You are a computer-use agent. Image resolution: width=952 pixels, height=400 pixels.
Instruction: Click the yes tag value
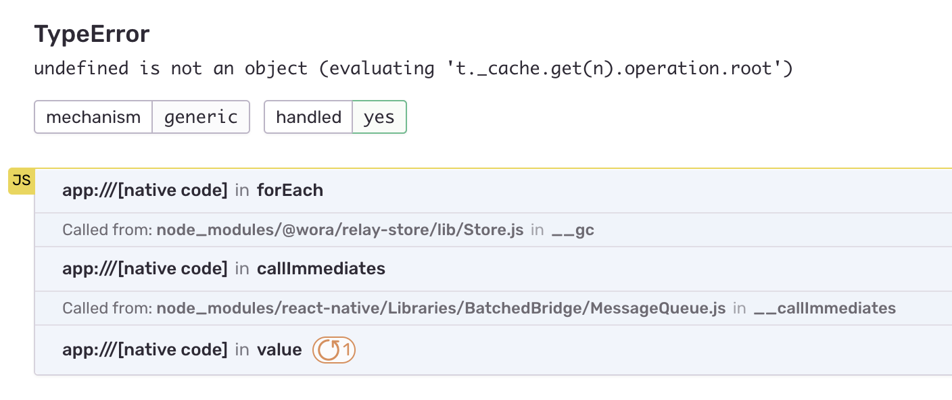[379, 117]
